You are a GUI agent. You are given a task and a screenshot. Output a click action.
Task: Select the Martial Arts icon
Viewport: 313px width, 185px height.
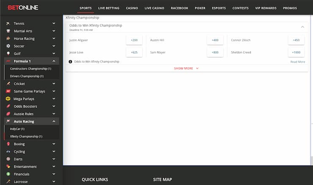click(8, 31)
